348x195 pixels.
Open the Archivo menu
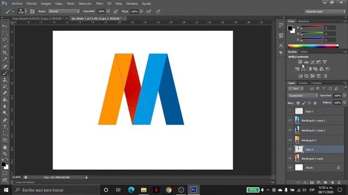17,4
